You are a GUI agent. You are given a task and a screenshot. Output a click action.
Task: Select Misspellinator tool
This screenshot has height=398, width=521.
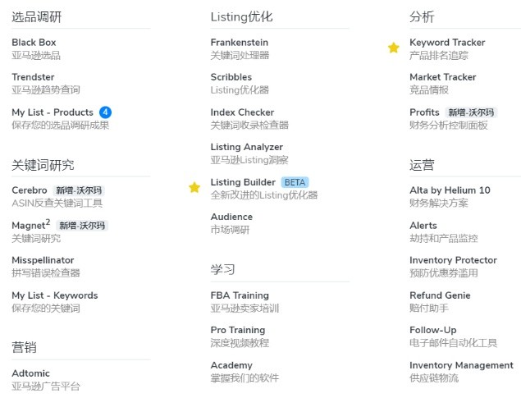[x=46, y=266]
